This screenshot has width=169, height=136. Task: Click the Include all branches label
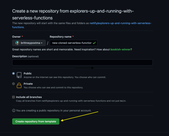pyautogui.click(x=29, y=97)
